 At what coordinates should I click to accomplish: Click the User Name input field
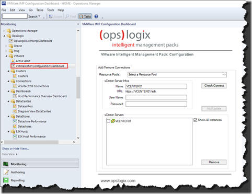click(156, 97)
